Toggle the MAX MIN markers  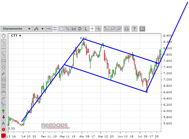tap(55, 29)
